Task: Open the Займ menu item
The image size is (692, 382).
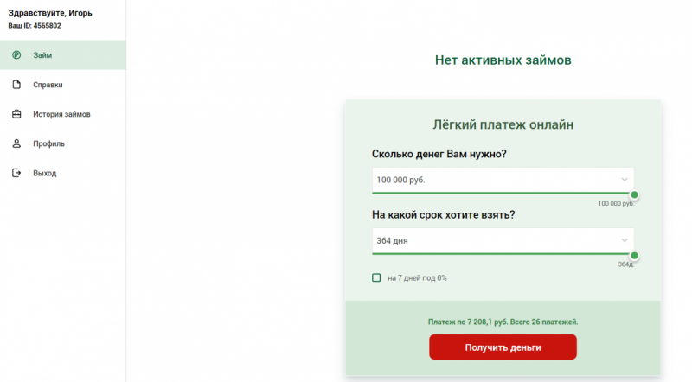Action: (62, 55)
